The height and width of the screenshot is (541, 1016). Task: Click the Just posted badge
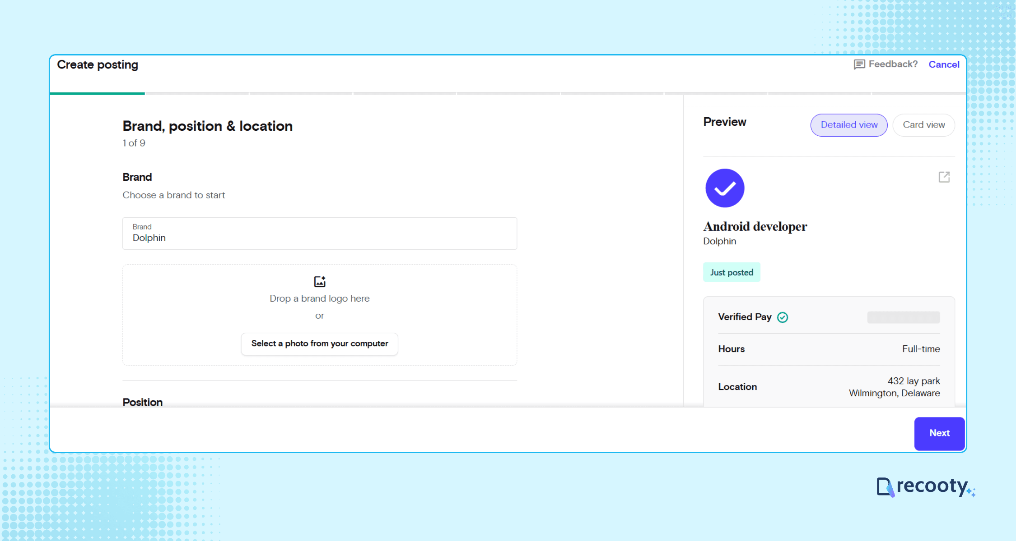732,272
